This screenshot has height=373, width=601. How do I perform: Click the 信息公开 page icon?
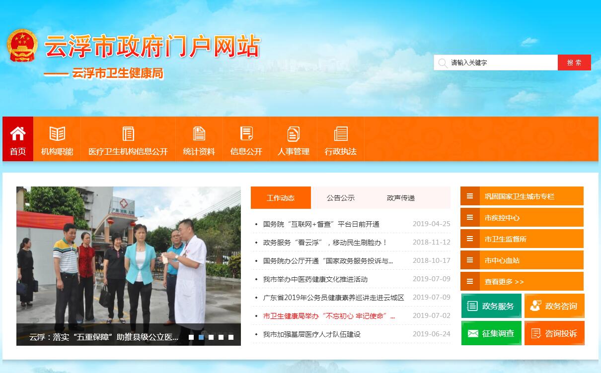(246, 133)
